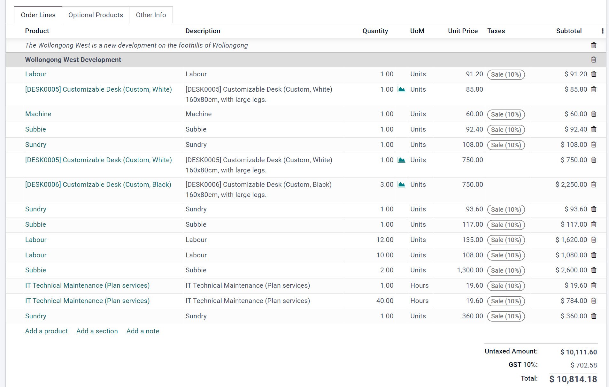
Task: Open the Machine product link
Action: (x=38, y=114)
